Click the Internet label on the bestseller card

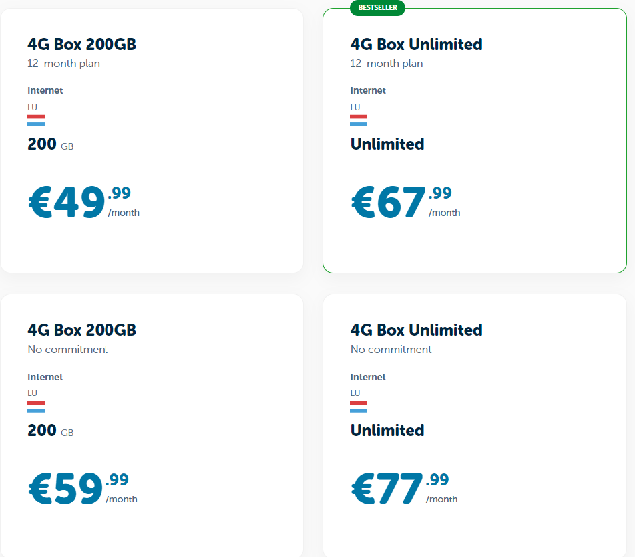point(368,90)
